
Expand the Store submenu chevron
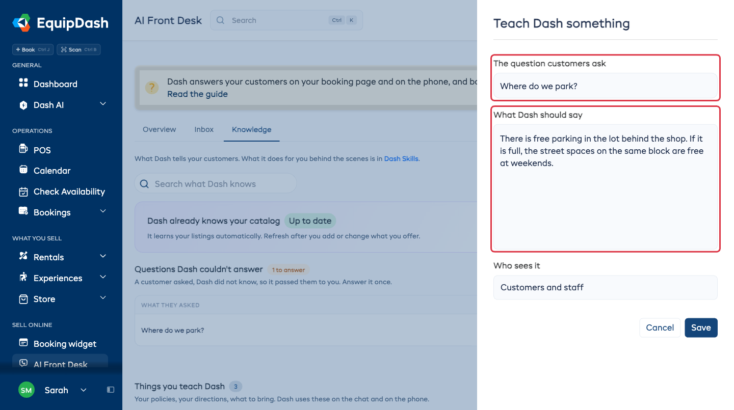click(103, 298)
